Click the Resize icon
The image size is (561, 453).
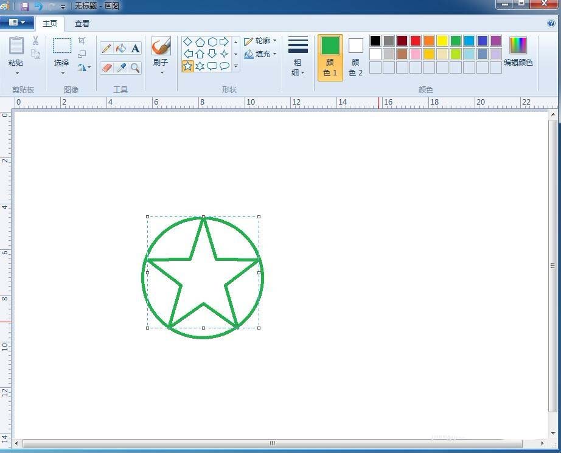coord(82,54)
